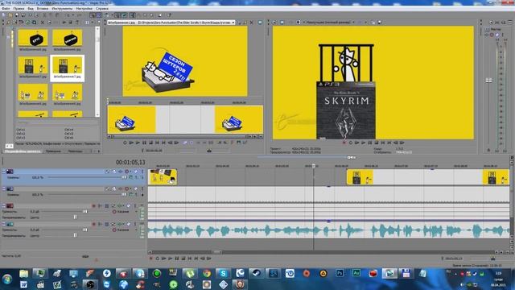Select the Медиафайлы проекта tab
This screenshot has height=290, width=515.
click(x=23, y=151)
